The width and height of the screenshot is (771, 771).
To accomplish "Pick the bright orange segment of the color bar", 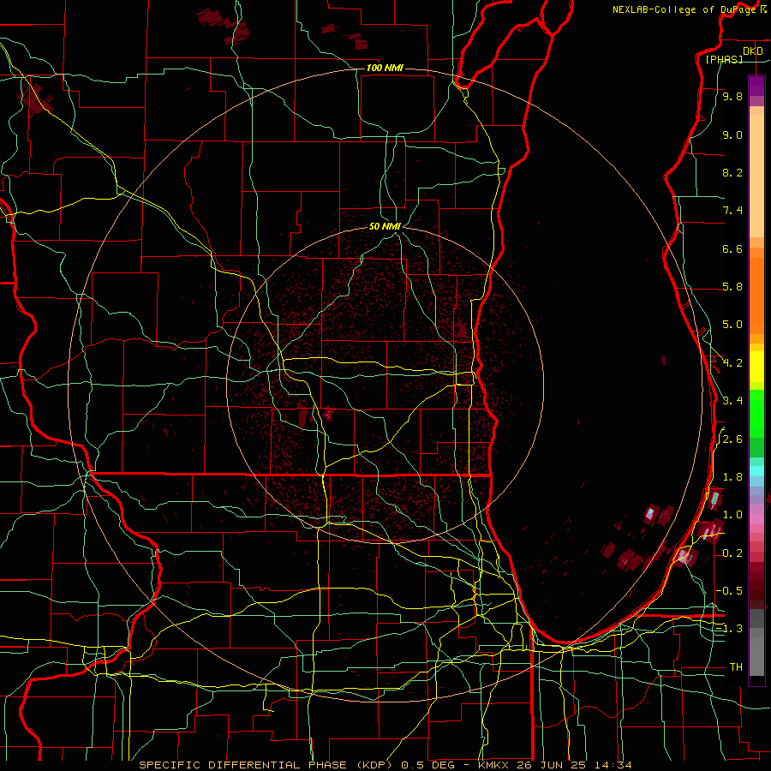I will [x=756, y=296].
